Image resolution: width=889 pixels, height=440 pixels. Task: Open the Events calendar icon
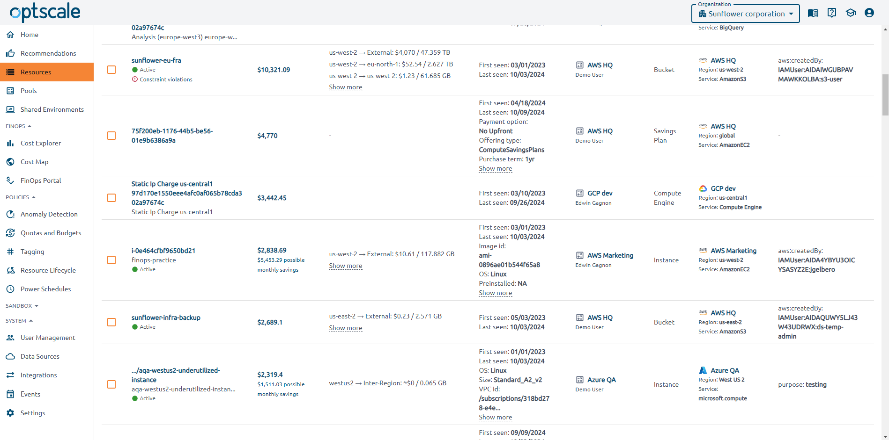coord(10,394)
